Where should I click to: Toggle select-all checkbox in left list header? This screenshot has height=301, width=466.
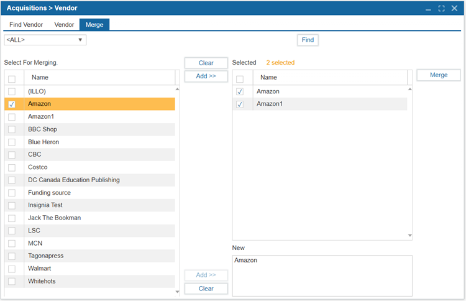12,79
